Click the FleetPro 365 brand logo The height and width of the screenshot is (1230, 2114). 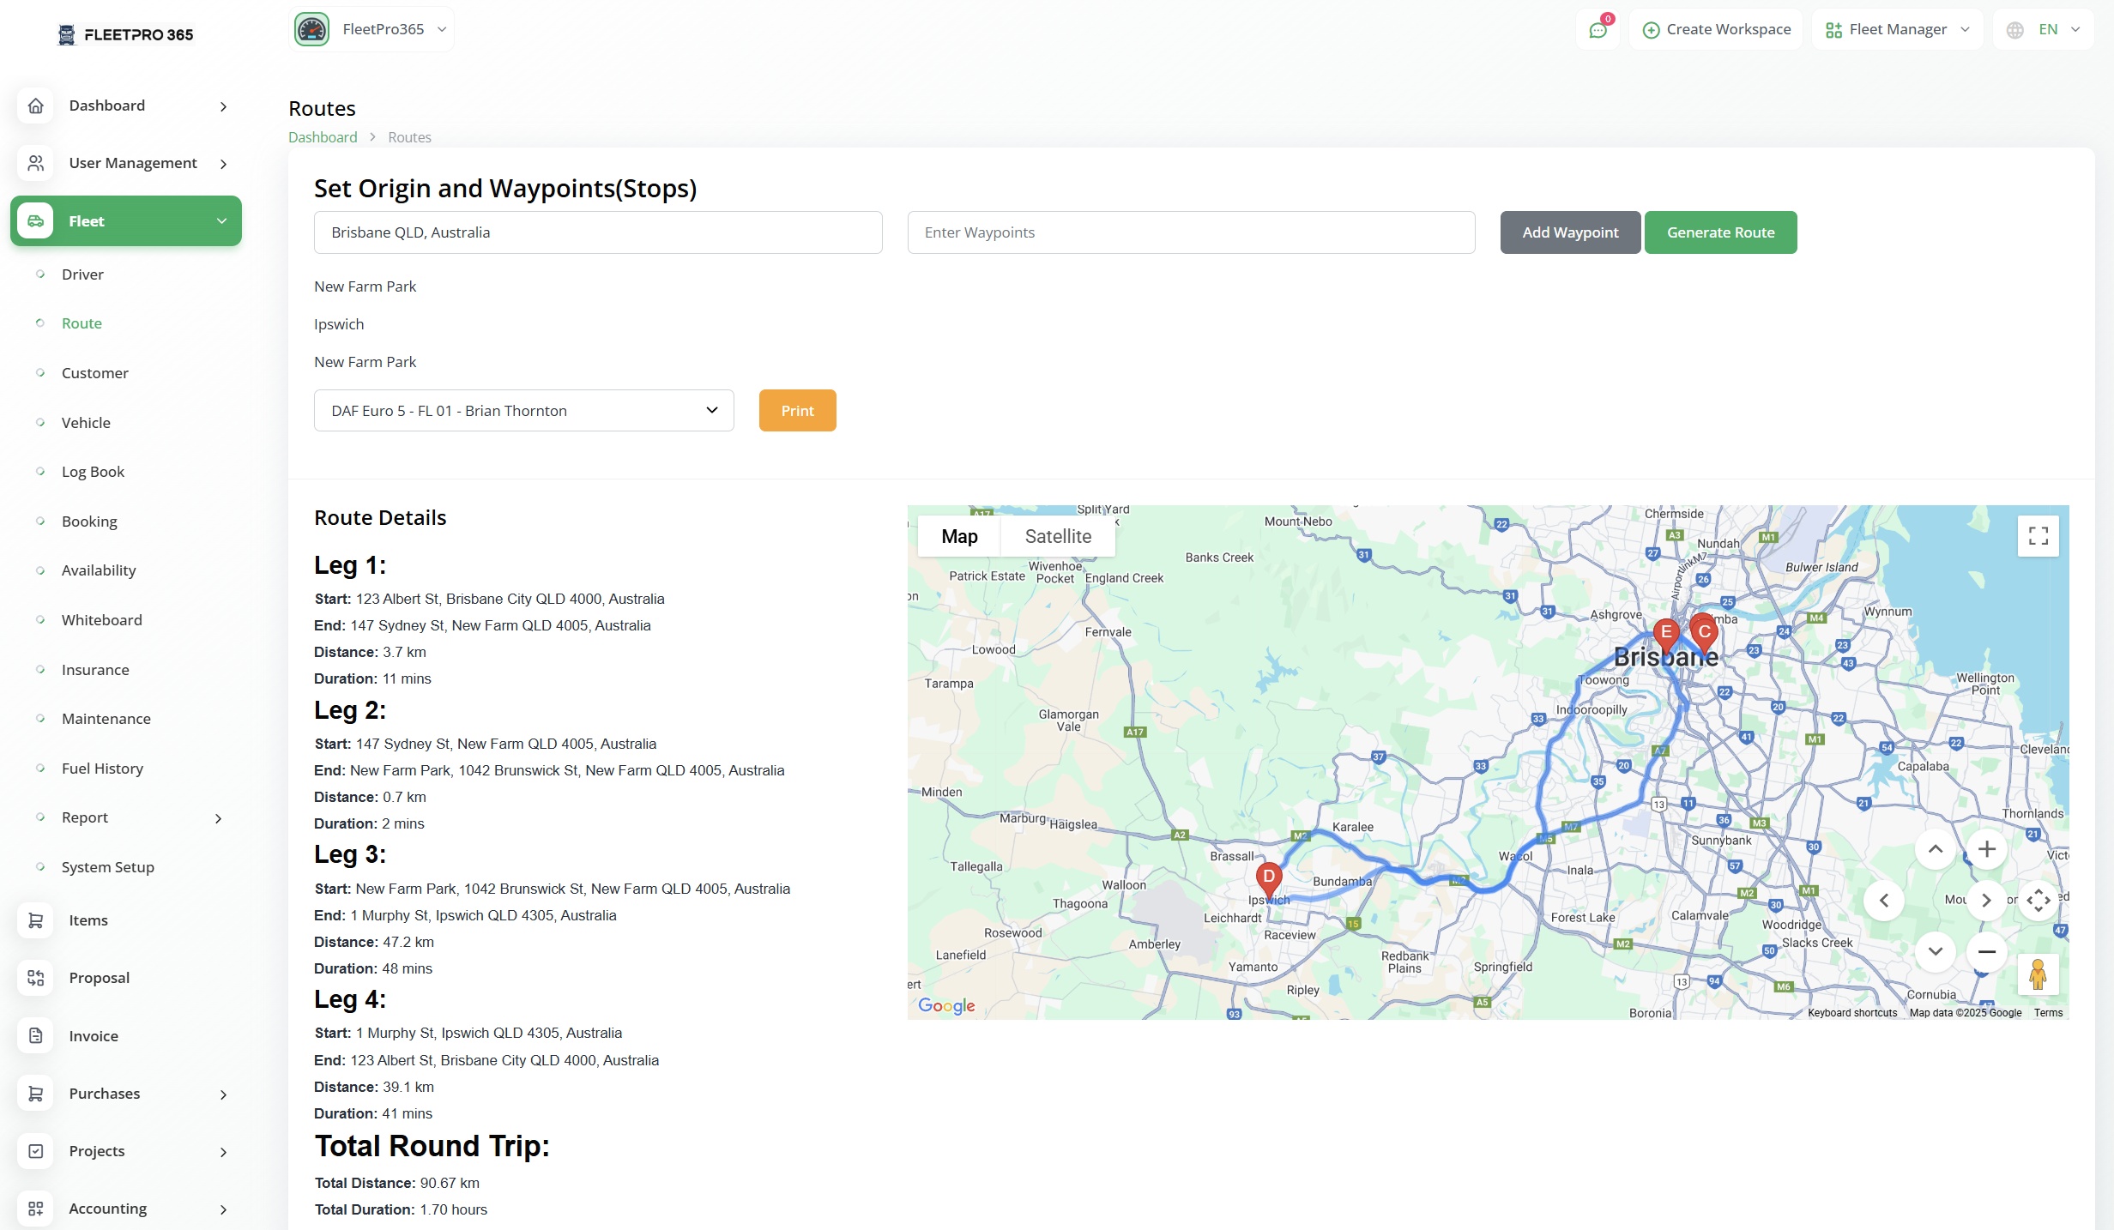tap(125, 34)
